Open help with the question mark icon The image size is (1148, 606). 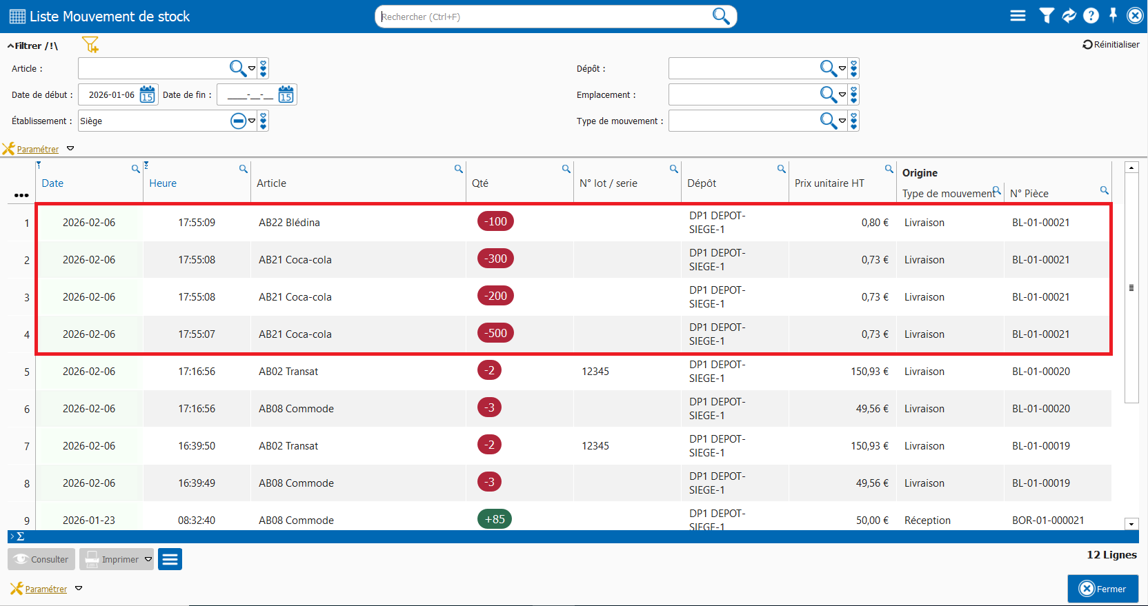tap(1091, 16)
